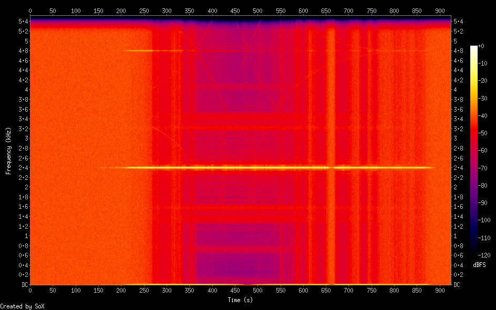This screenshot has height=310, width=496.
Task: Click the 2.4 label on the left frequency axis
Action: (23, 168)
